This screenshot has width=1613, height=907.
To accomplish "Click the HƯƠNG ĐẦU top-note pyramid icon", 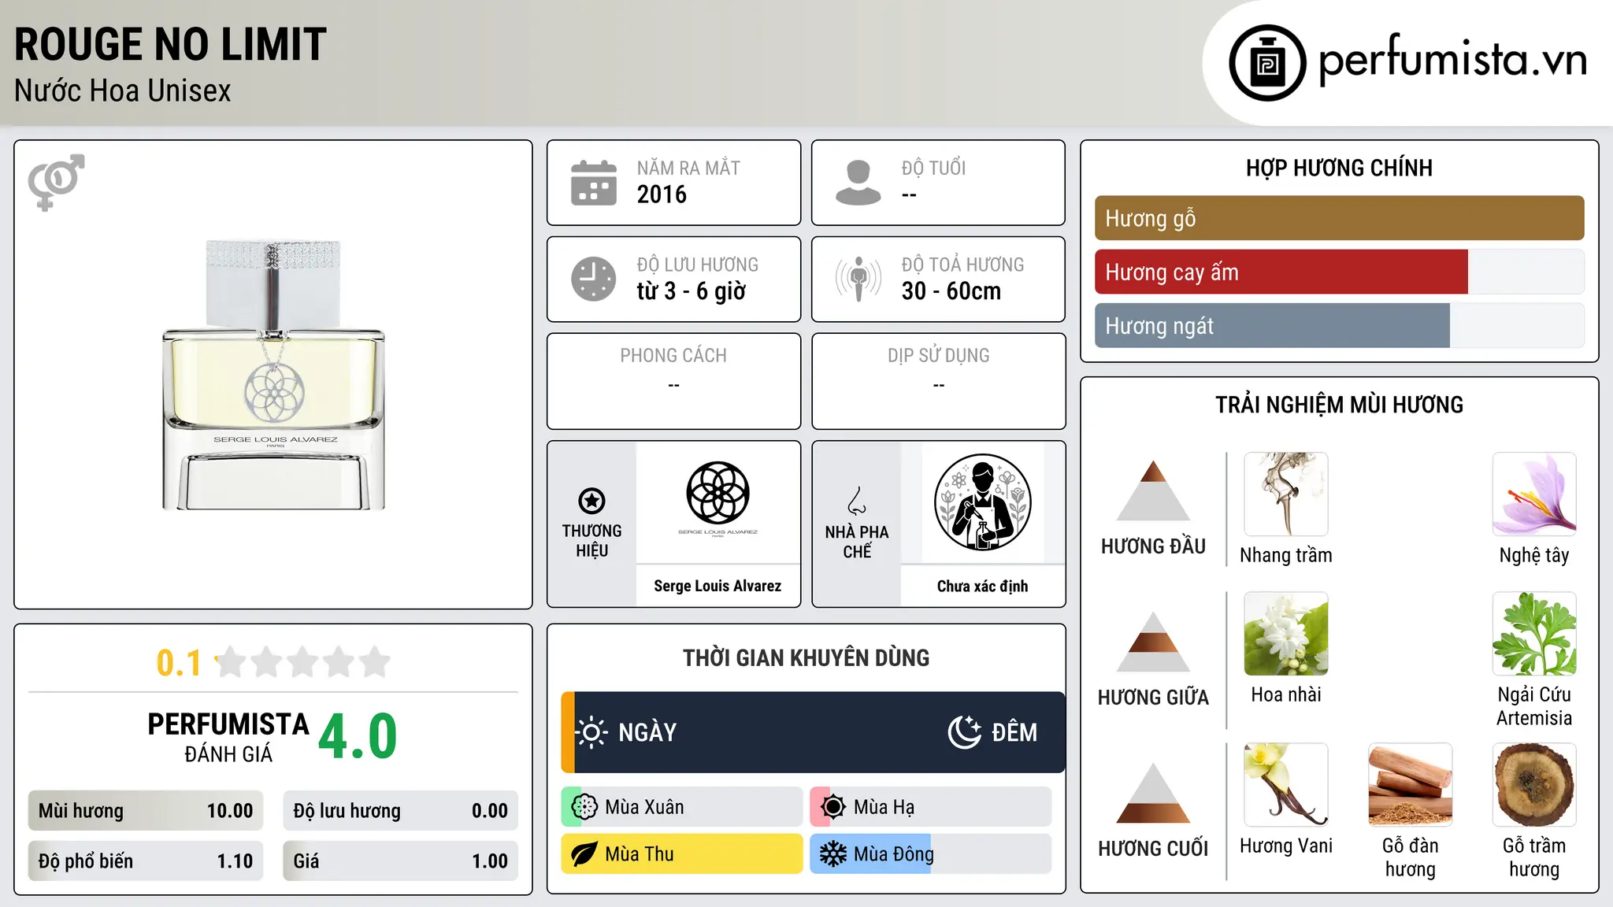I will 1153,491.
